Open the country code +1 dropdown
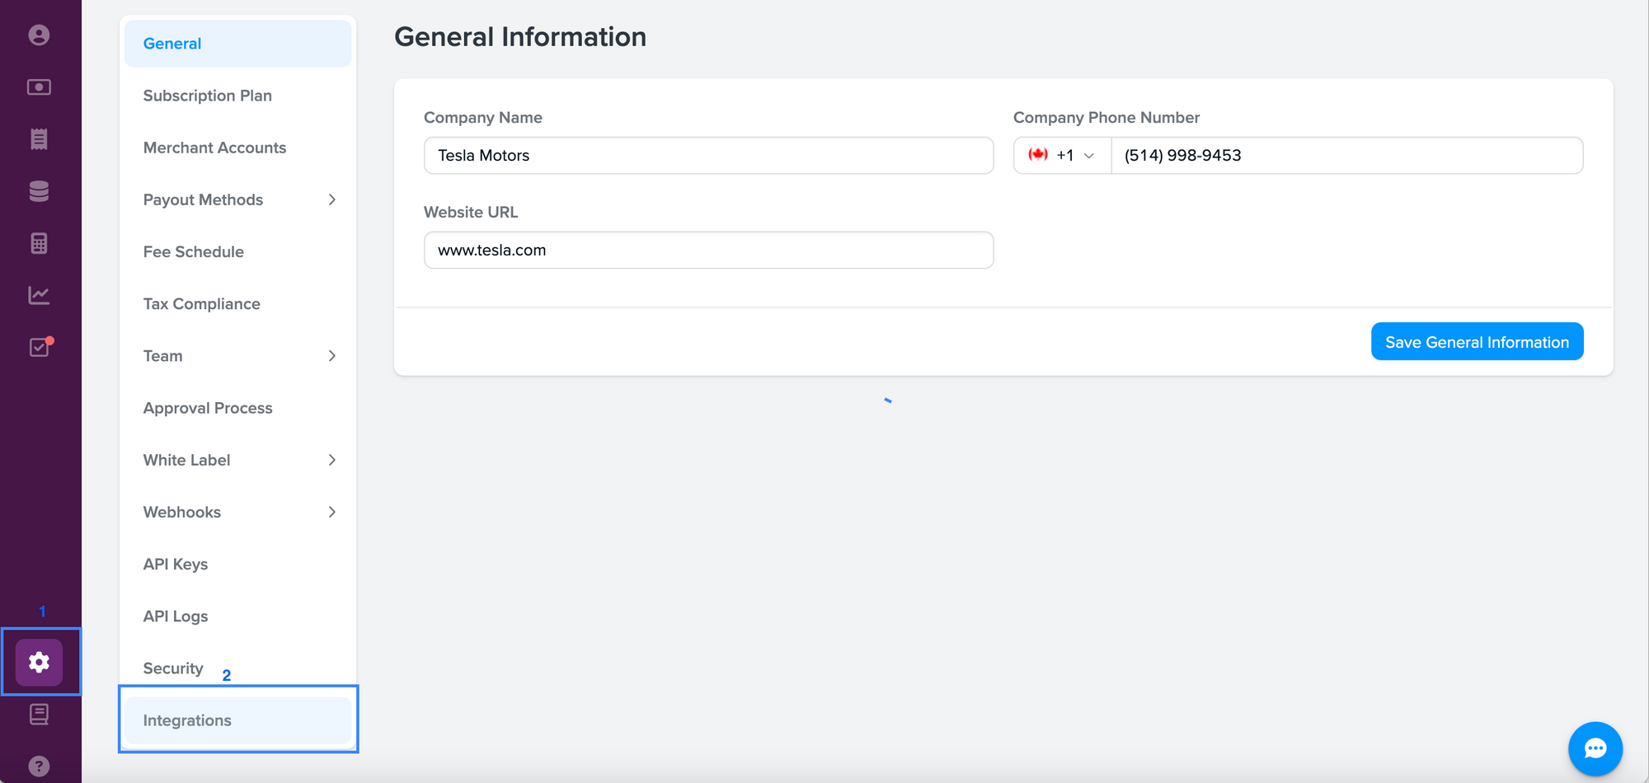The width and height of the screenshot is (1649, 783). (x=1062, y=156)
